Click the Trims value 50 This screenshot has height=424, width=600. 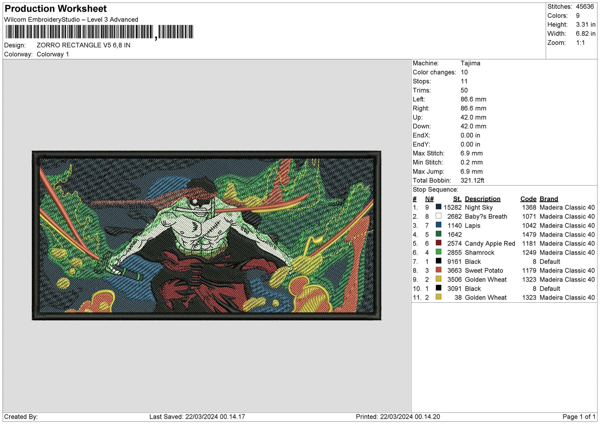tap(464, 90)
